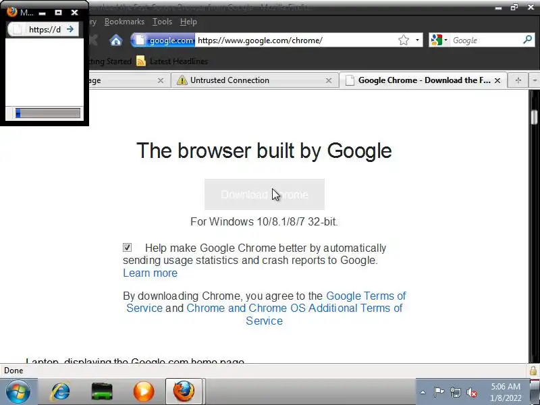The width and height of the screenshot is (540, 405).
Task: Bookmark this page with the star icon
Action: click(403, 40)
